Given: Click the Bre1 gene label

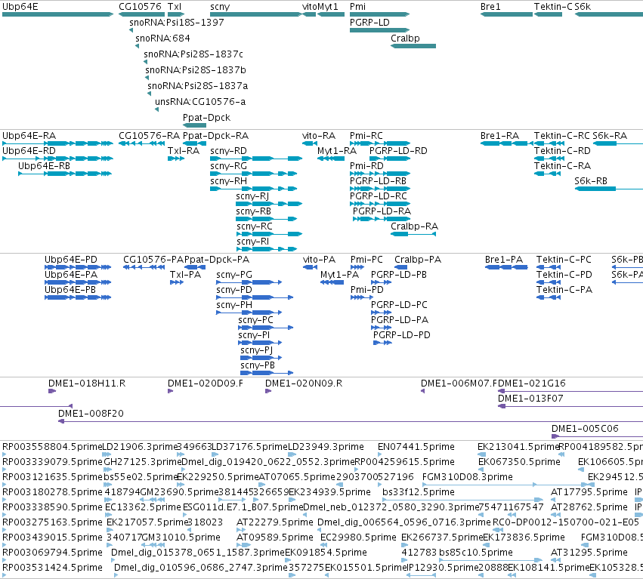Looking at the screenshot, I should coord(490,7).
